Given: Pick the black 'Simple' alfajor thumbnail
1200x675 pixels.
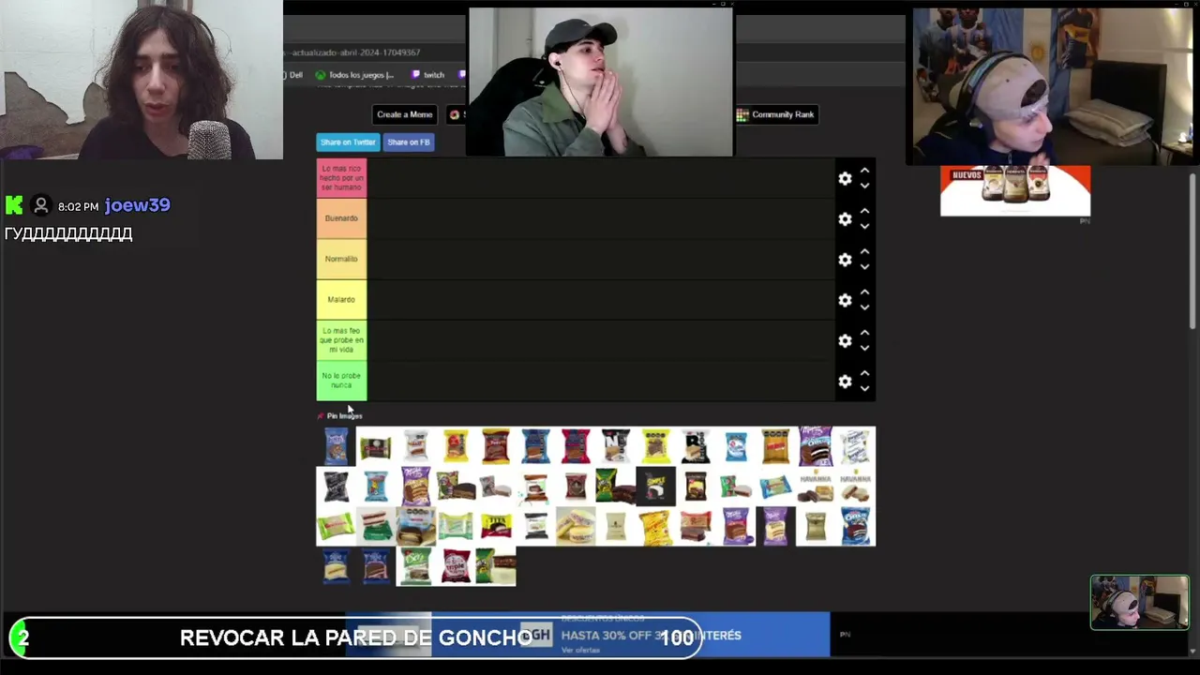Looking at the screenshot, I should coord(655,487).
